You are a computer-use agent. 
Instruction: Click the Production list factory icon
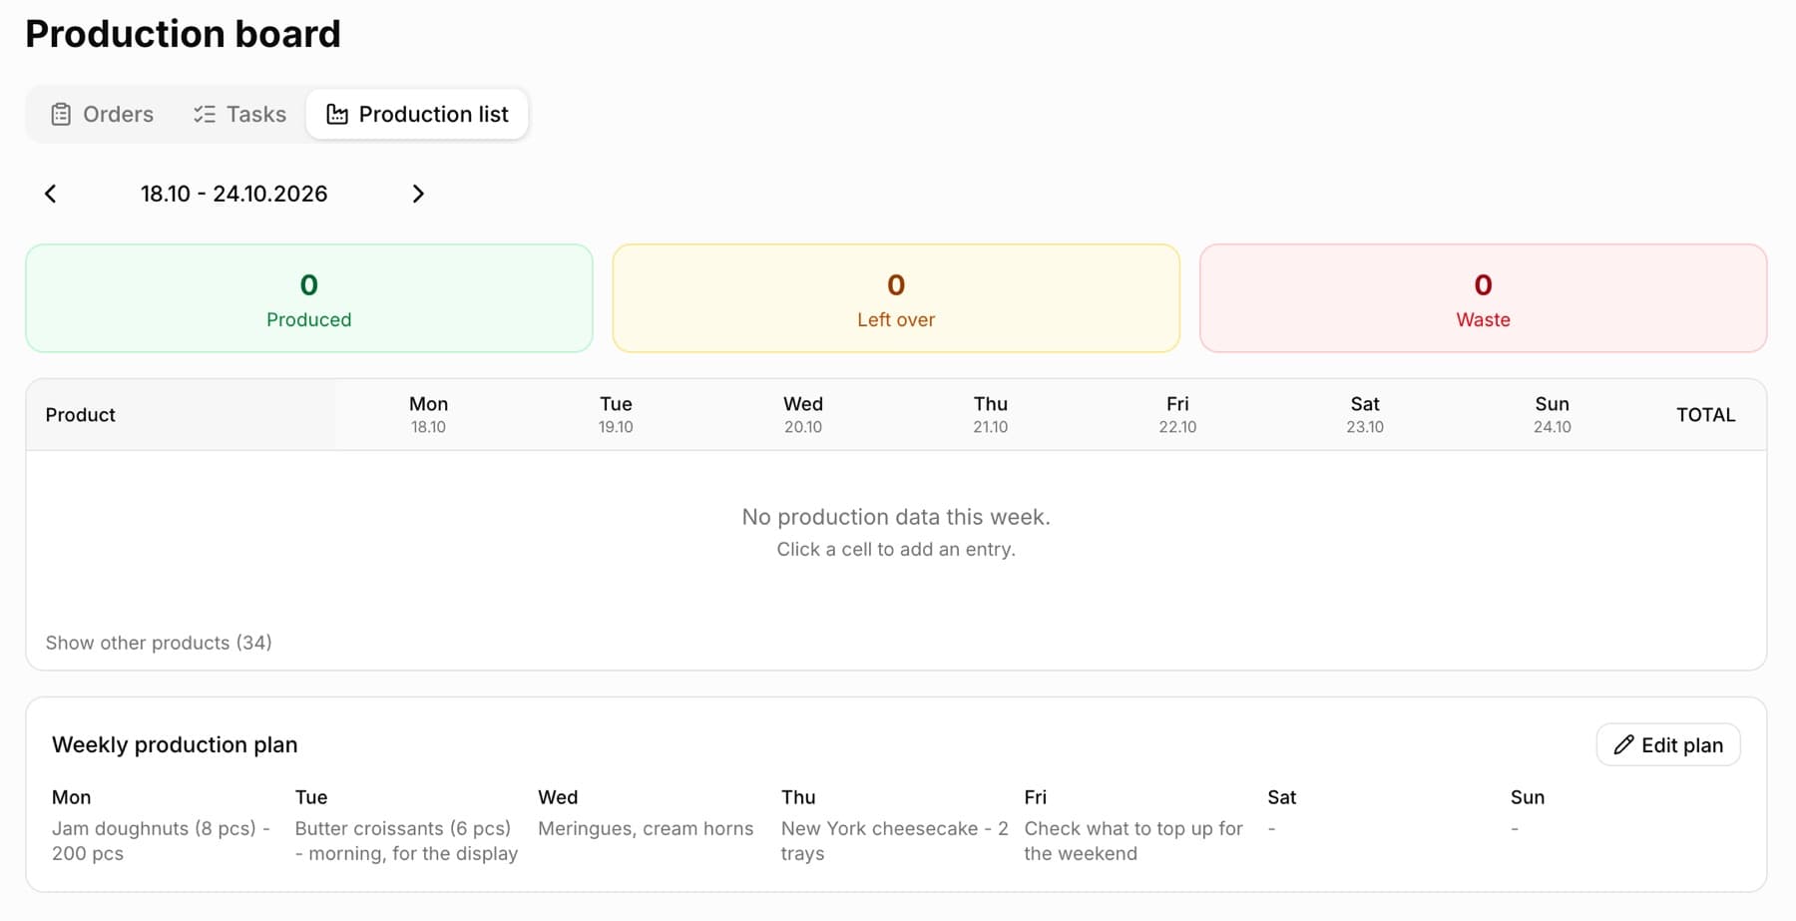pyautogui.click(x=337, y=115)
